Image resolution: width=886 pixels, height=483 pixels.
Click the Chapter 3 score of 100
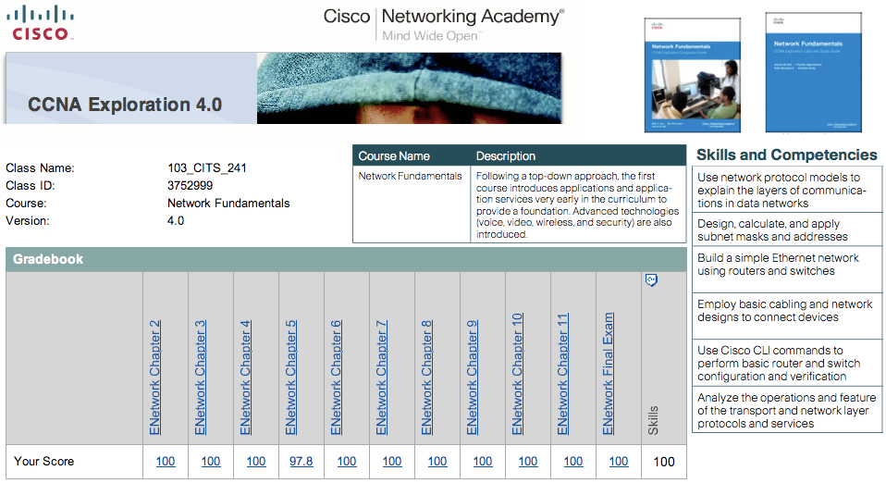[211, 462]
